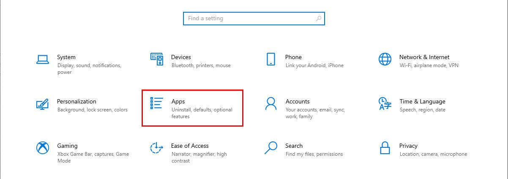Select the Search magnifier category icon
This screenshot has width=508, height=179.
(x=271, y=148)
